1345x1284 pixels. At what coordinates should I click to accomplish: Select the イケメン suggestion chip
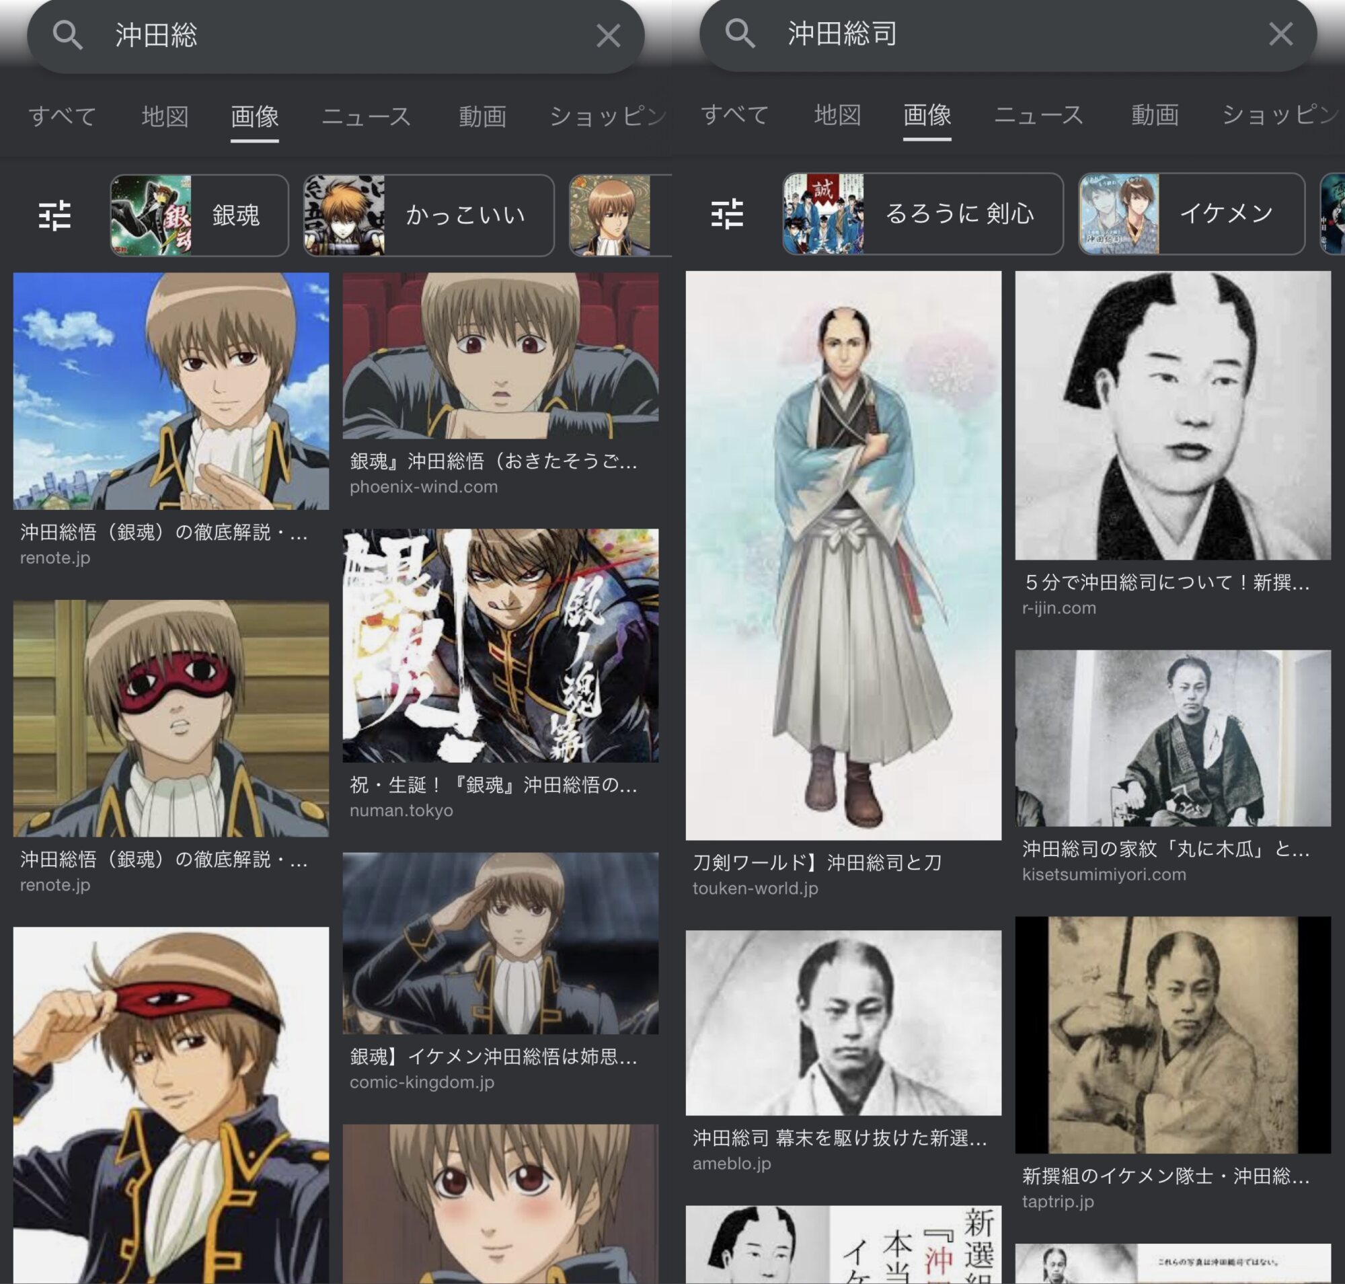point(1191,215)
